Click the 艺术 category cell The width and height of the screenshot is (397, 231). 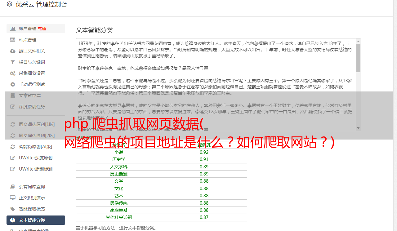(119, 196)
